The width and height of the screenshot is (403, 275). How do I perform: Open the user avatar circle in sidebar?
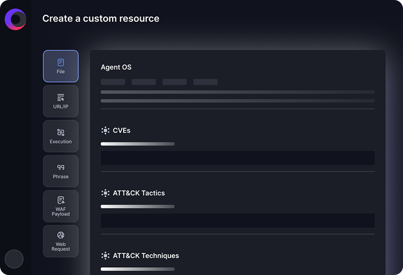[14, 259]
